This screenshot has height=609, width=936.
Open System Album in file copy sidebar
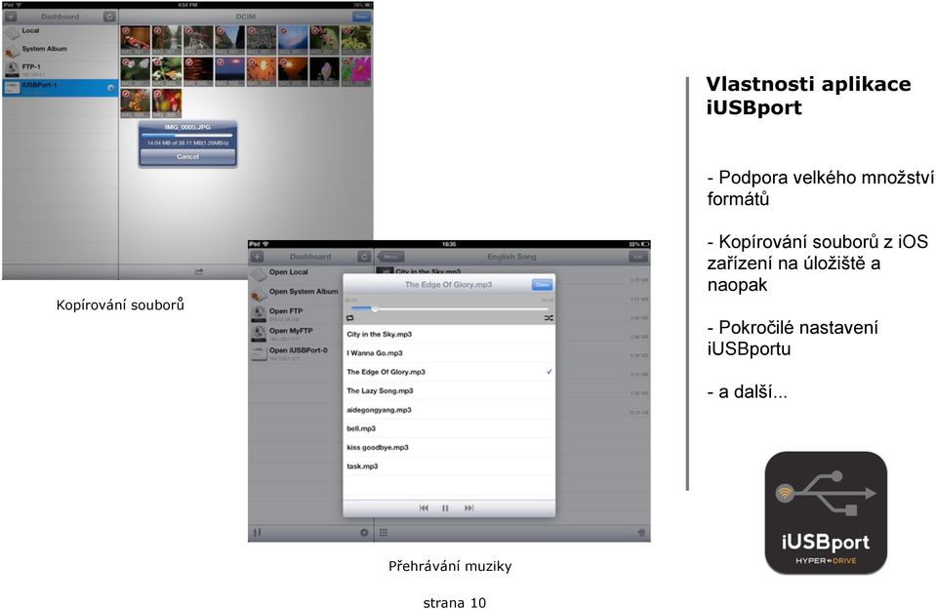tap(61, 50)
